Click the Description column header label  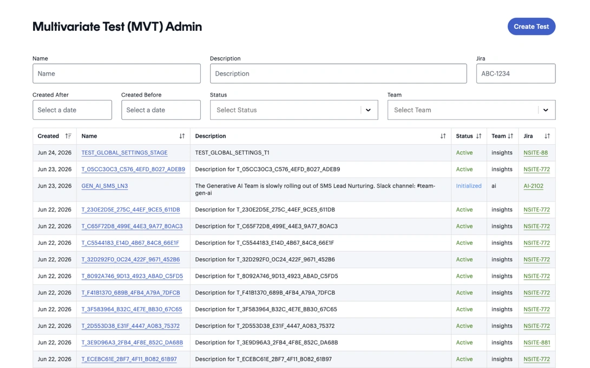tap(211, 136)
